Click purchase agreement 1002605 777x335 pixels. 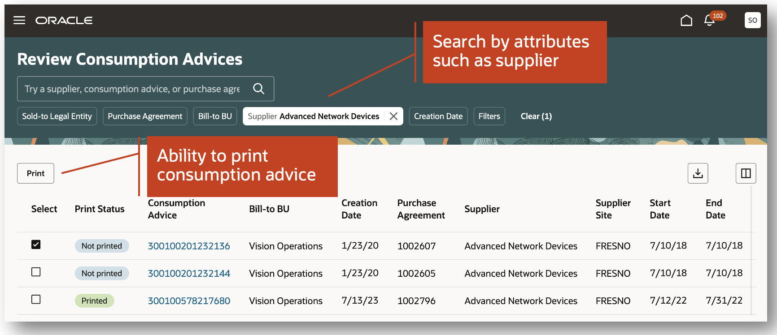(416, 273)
